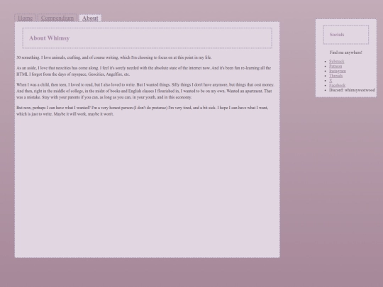The height and width of the screenshot is (287, 383).
Task: Open the X social link
Action: pyautogui.click(x=331, y=81)
